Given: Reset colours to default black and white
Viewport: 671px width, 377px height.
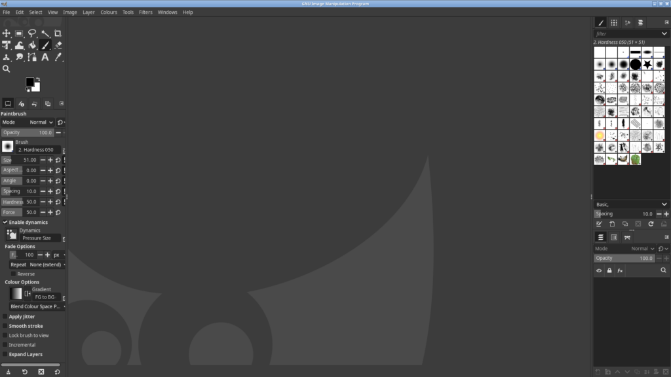Looking at the screenshot, I should coord(28,89).
